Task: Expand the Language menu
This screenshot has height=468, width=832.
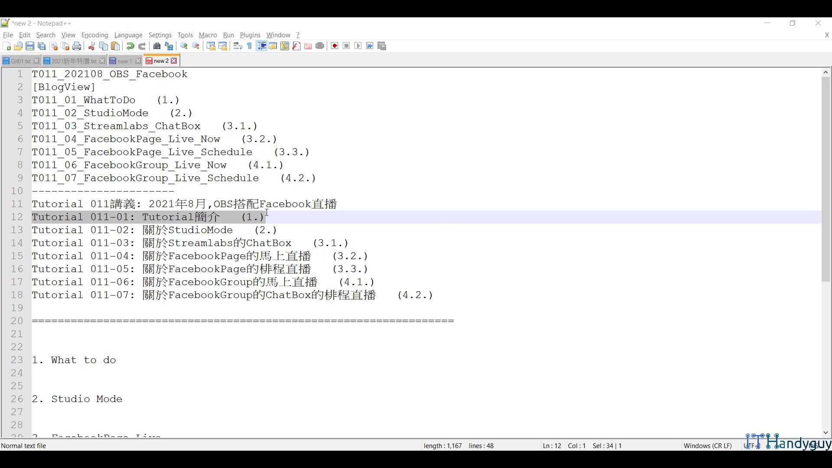Action: (x=128, y=35)
